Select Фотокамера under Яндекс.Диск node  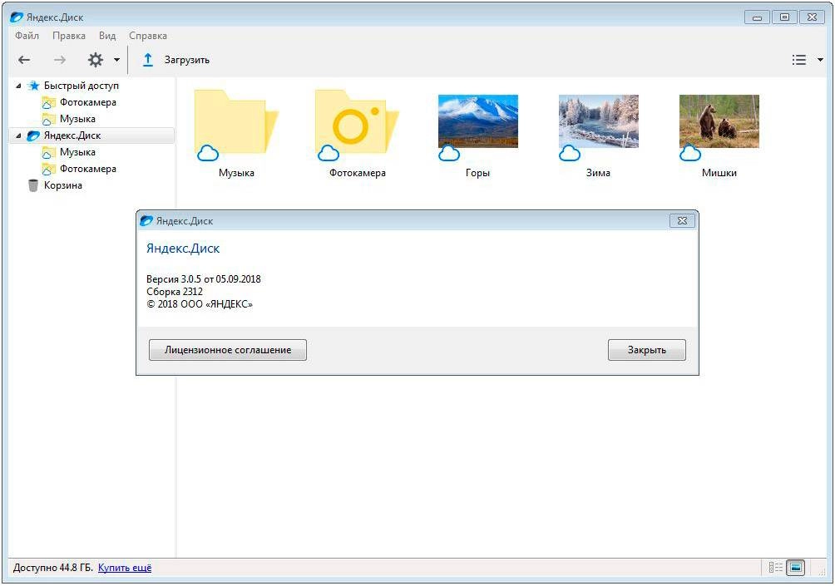pos(87,169)
